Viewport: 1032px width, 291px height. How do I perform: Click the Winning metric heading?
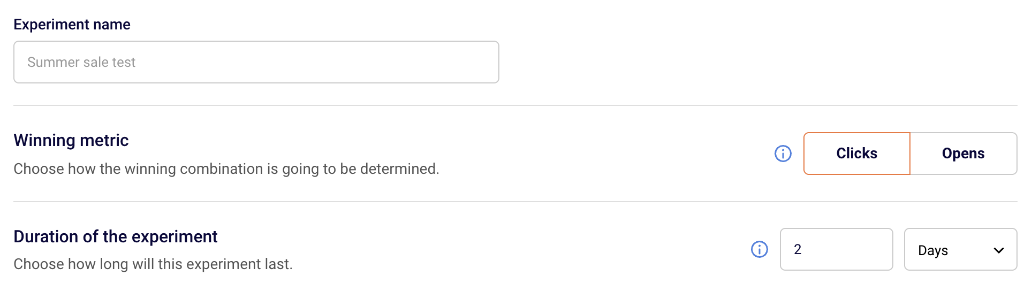tap(71, 140)
